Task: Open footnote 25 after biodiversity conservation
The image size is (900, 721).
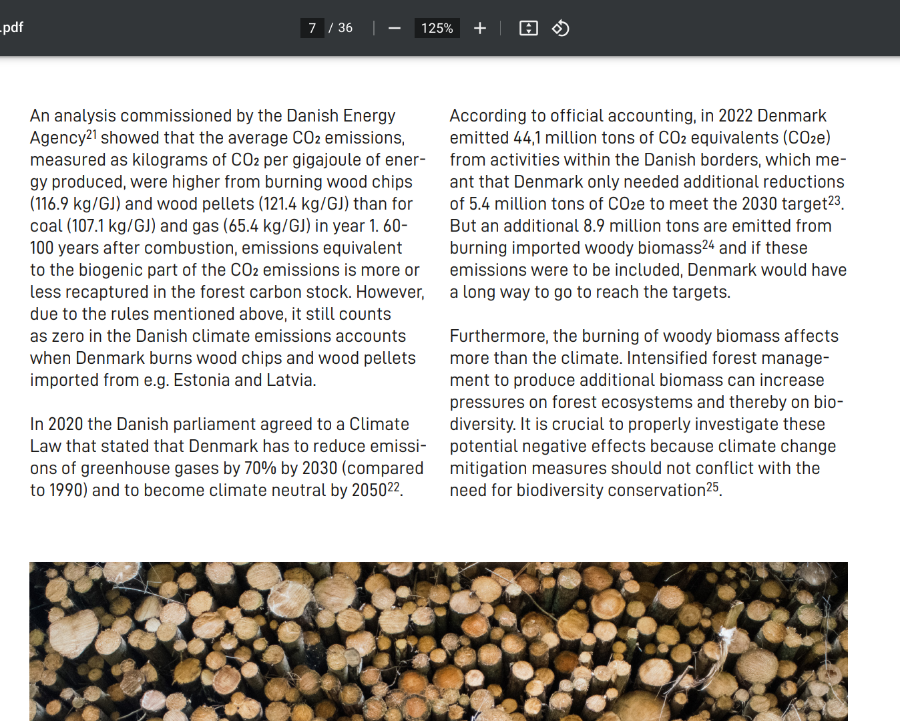Action: (x=712, y=487)
